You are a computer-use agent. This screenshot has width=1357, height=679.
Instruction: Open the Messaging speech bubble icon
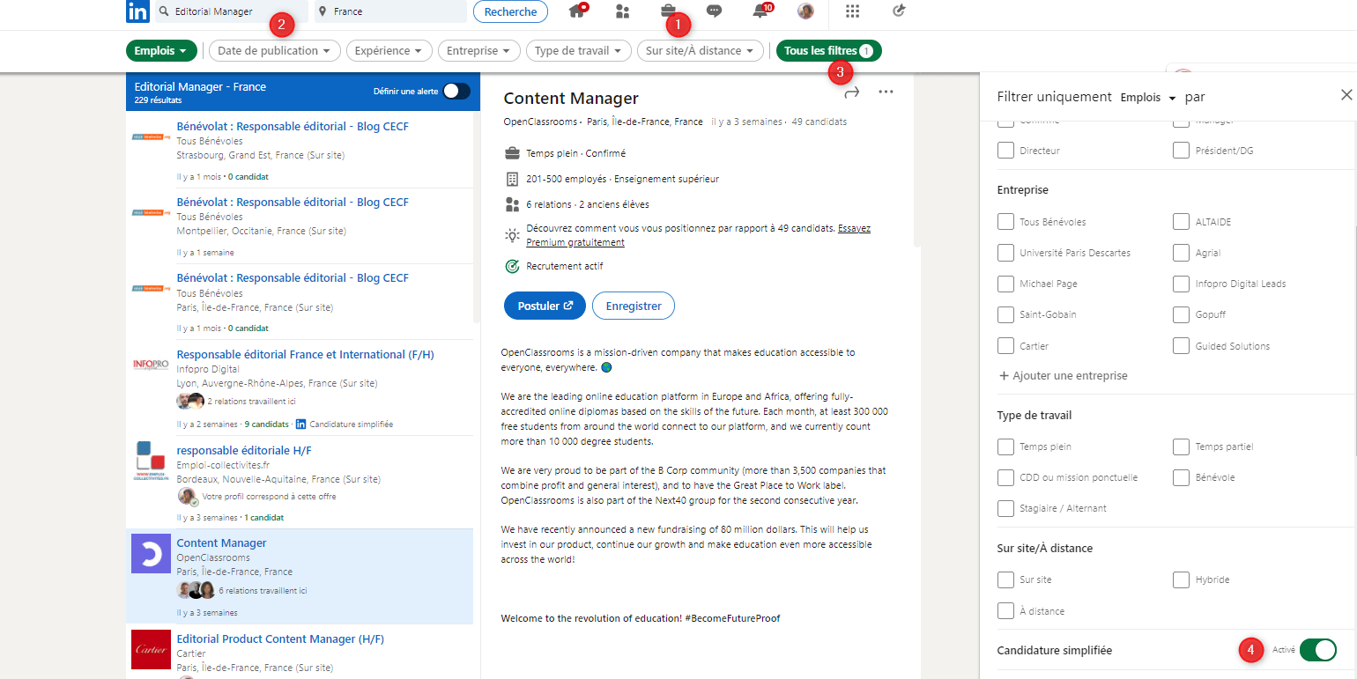(715, 11)
